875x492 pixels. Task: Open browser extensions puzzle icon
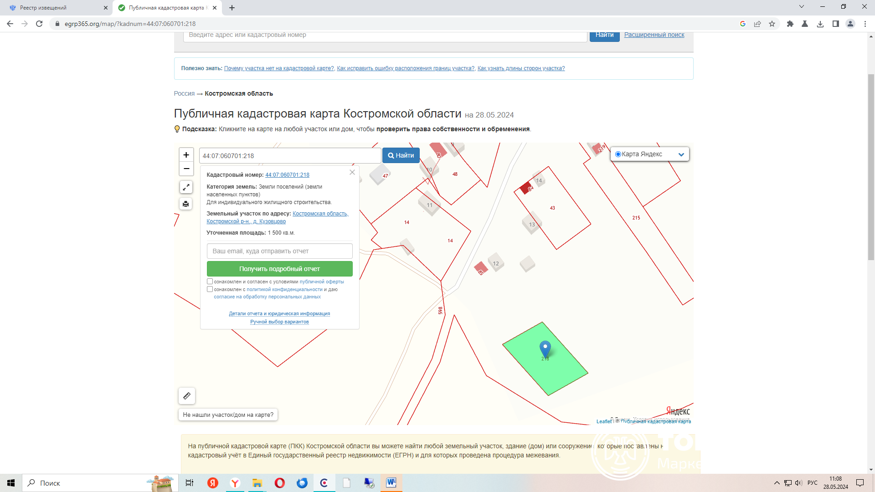click(x=790, y=24)
